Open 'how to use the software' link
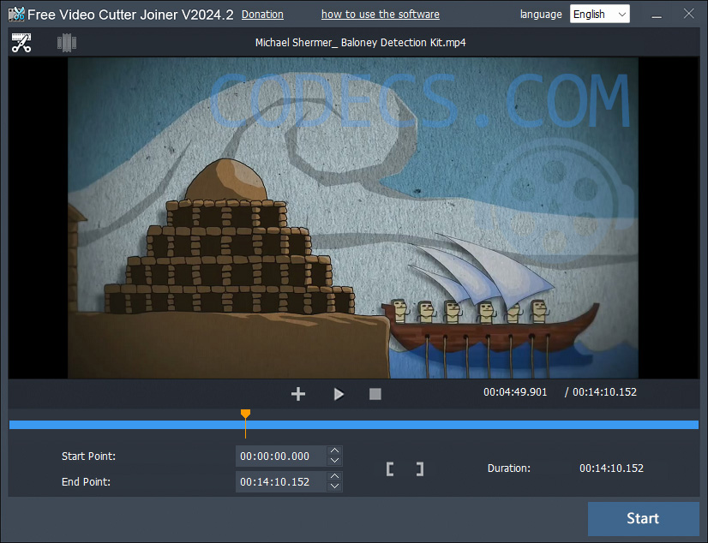Viewport: 708px width, 543px height. pos(381,15)
